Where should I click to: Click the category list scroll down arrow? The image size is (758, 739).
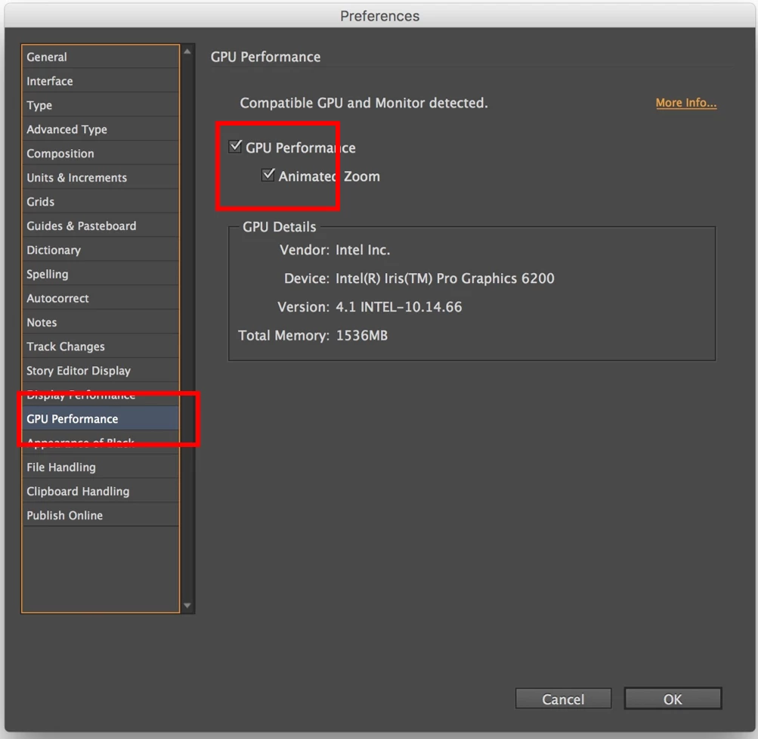(187, 605)
